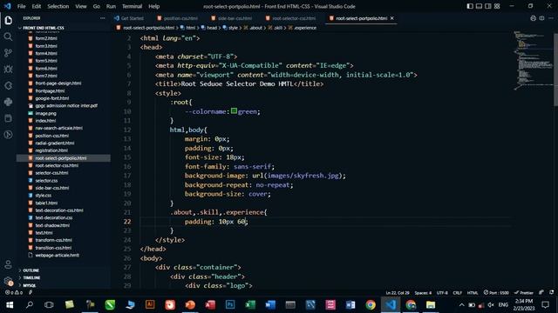Toggle the muted volume tray icon
Screen dimensions: 558x313
coord(491,305)
